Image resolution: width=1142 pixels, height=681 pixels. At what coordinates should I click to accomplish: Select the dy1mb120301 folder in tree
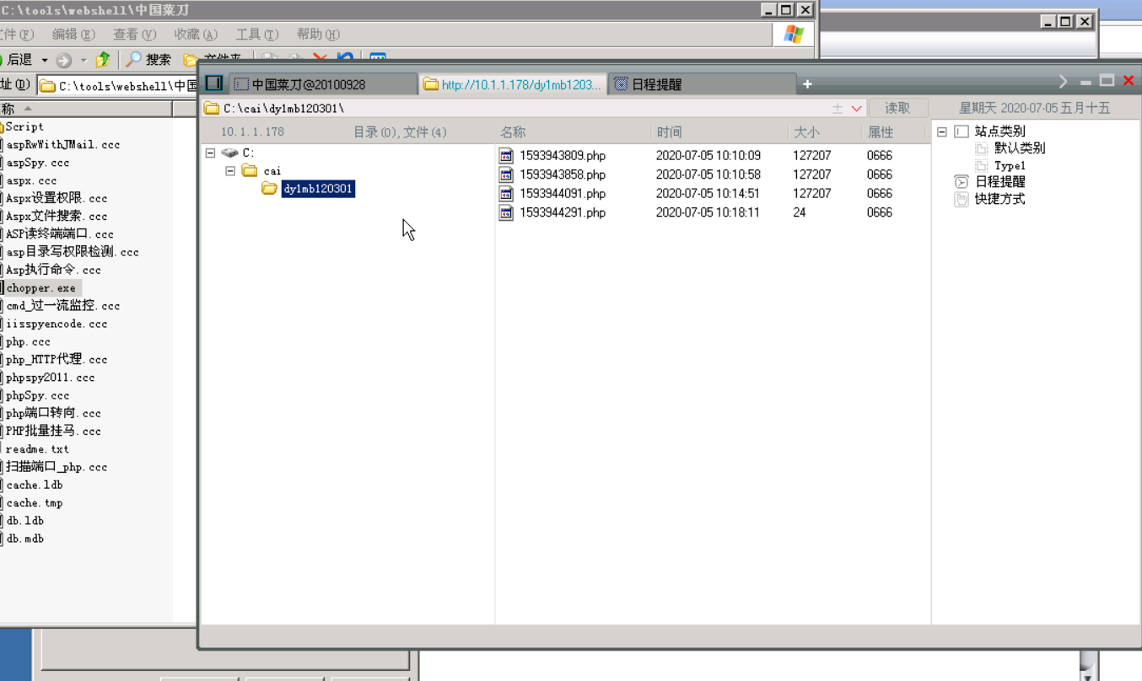point(318,189)
